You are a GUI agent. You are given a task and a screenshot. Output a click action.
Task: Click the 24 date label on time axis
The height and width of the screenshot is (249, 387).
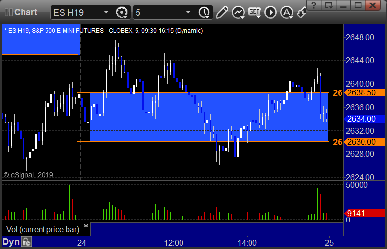point(81,243)
